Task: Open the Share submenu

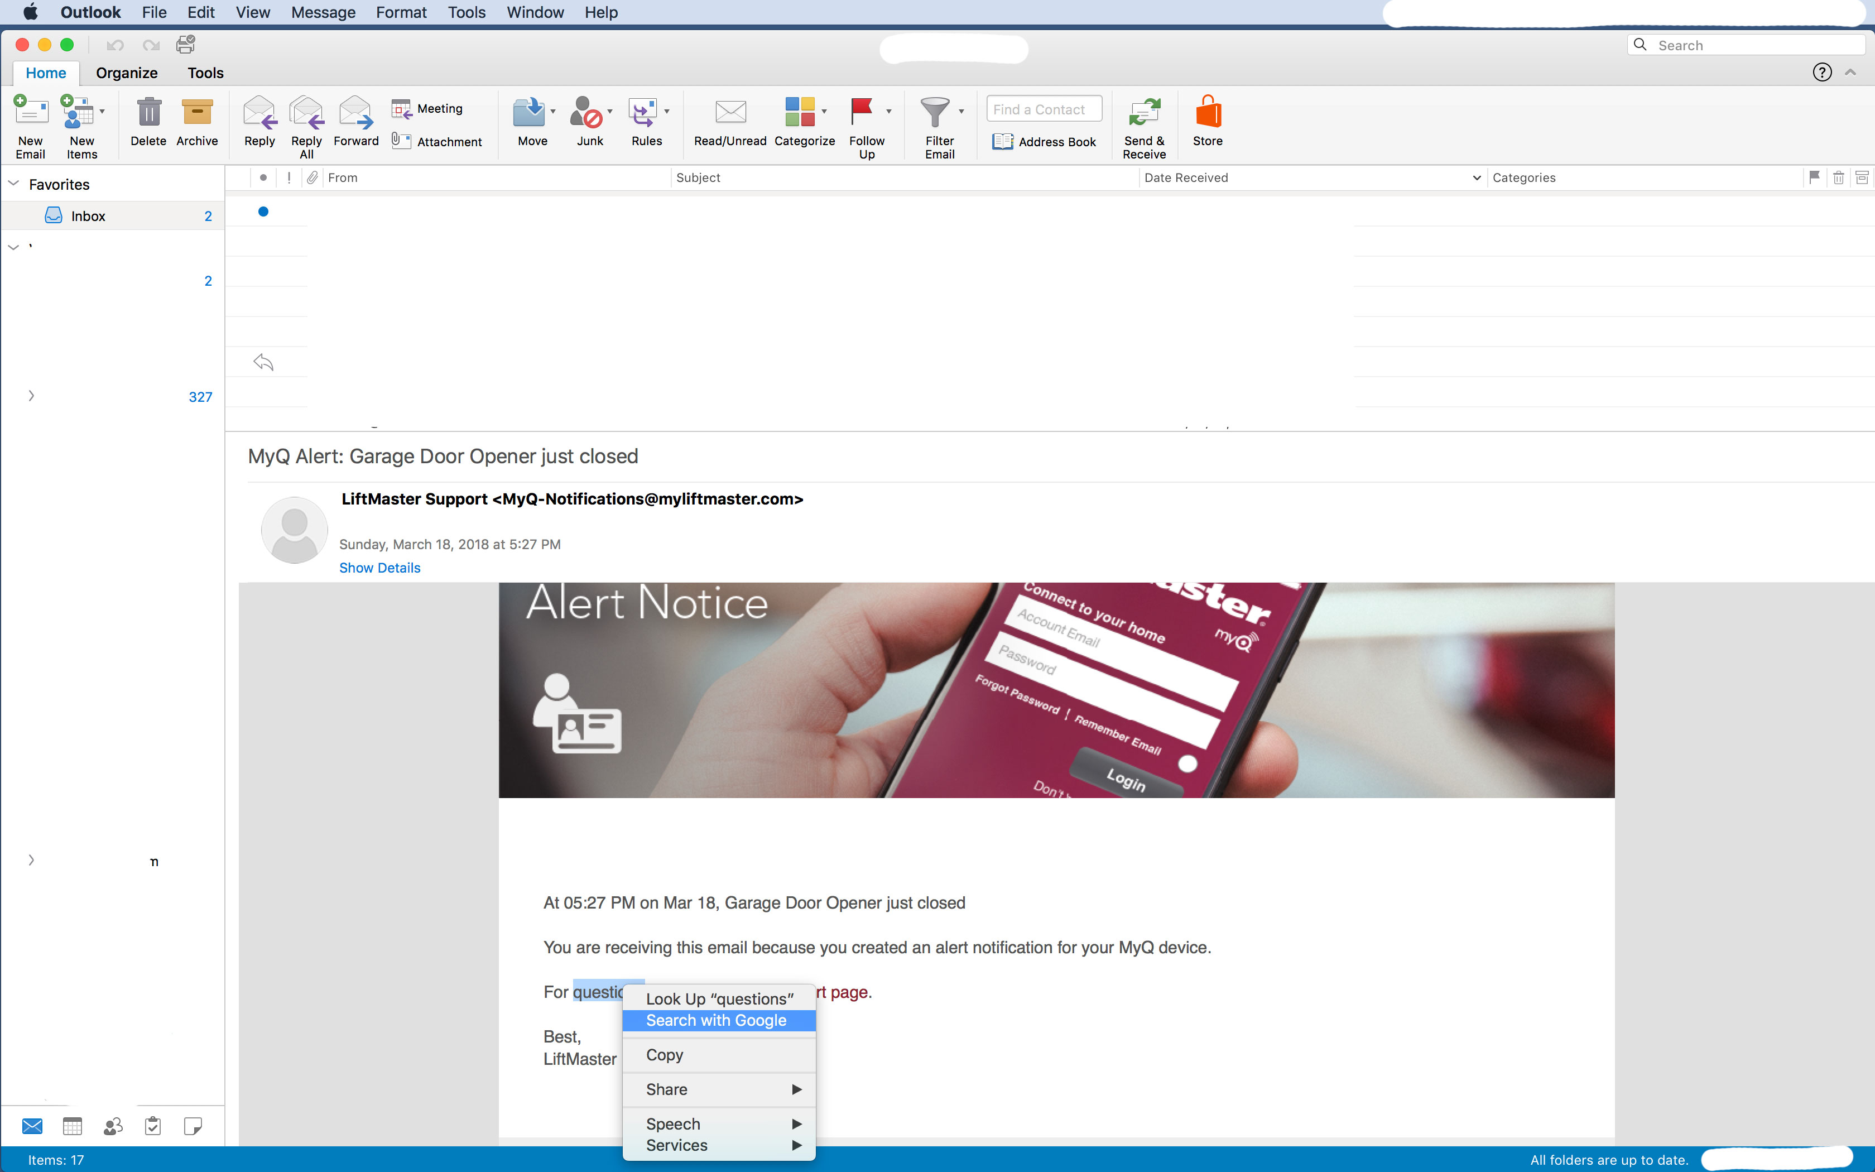Action: point(719,1089)
